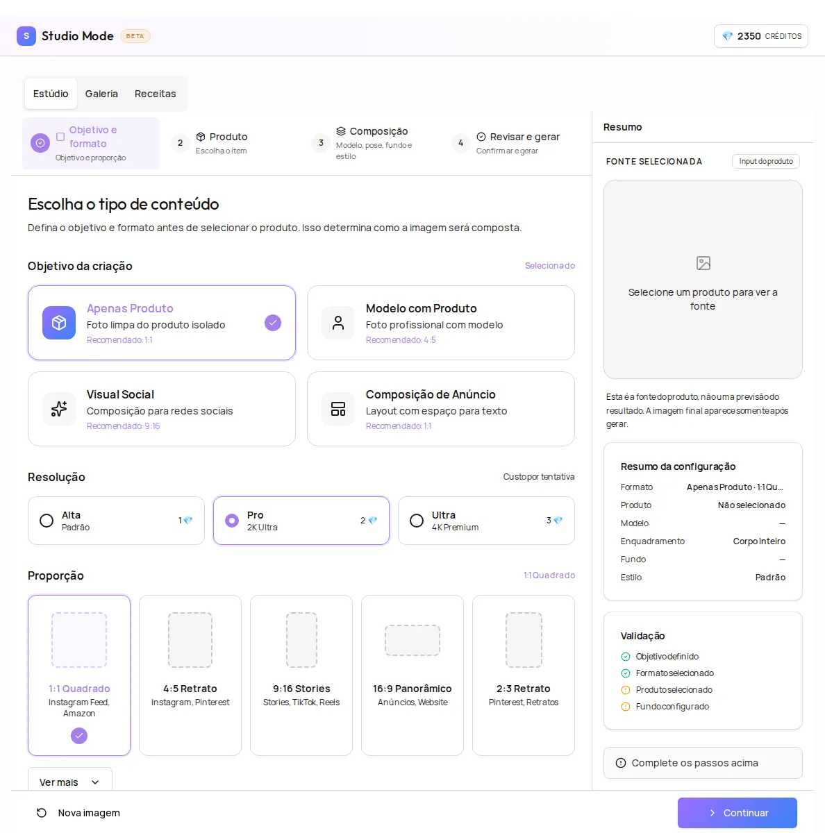
Task: Click the checkmark badge on 1:1 Quadrado card
Action: [x=79, y=736]
